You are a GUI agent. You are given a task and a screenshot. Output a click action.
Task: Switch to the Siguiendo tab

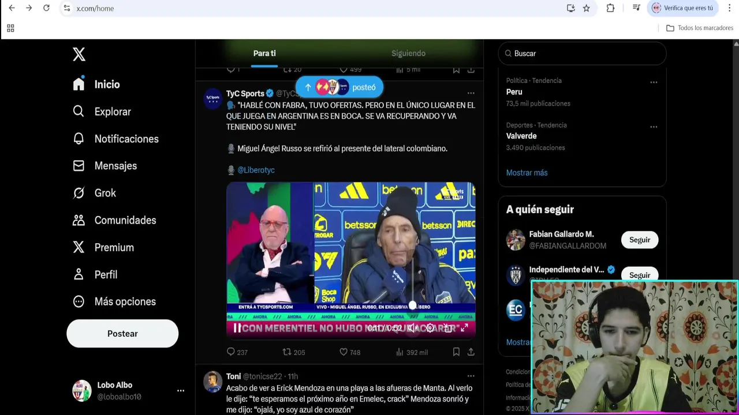pyautogui.click(x=408, y=53)
